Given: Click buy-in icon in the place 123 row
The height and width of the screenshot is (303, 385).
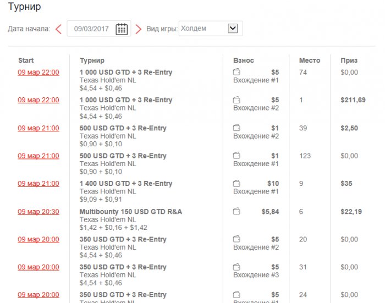Looking at the screenshot, I should coord(237,156).
